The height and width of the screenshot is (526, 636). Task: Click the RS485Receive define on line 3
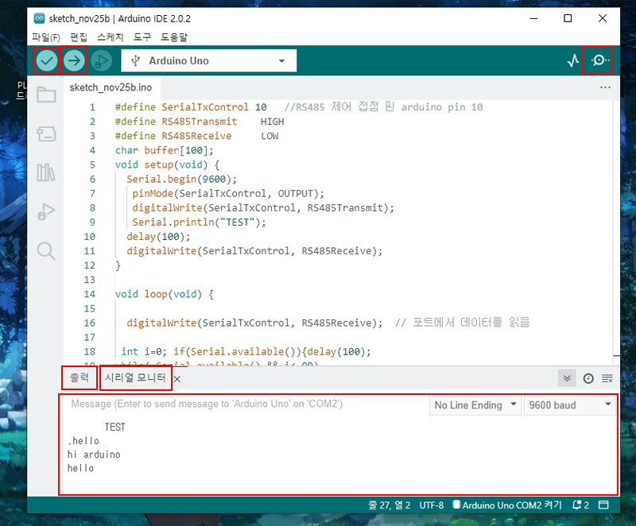[x=196, y=136]
